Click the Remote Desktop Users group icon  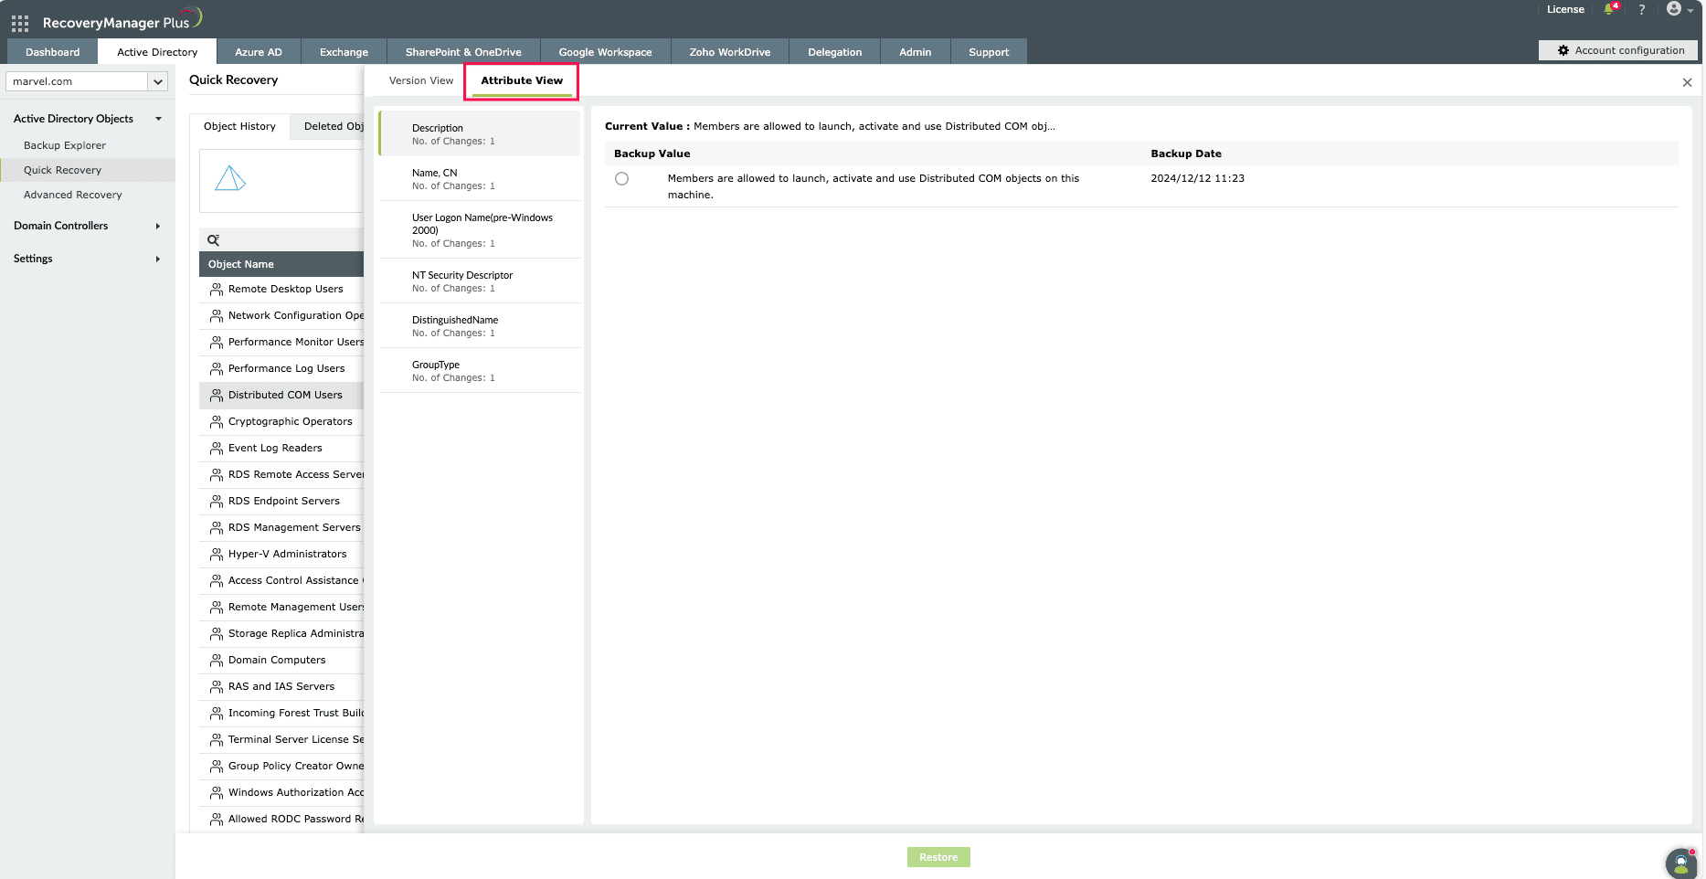click(217, 290)
